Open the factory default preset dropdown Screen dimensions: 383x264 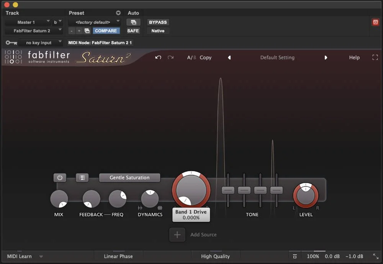tap(94, 22)
